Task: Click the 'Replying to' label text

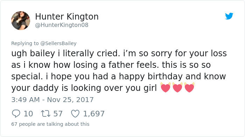Action: pyautogui.click(x=25, y=43)
